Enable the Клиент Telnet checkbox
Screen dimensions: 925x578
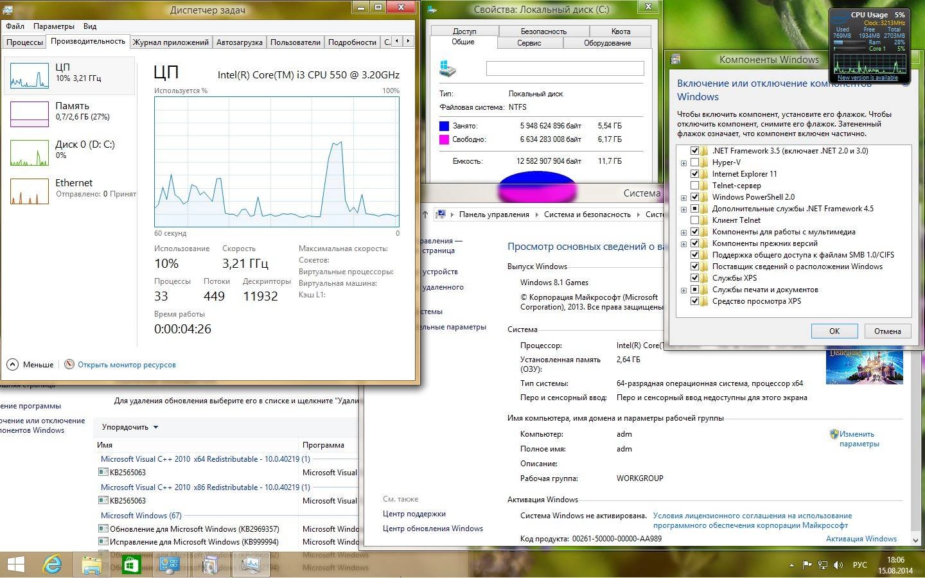694,220
